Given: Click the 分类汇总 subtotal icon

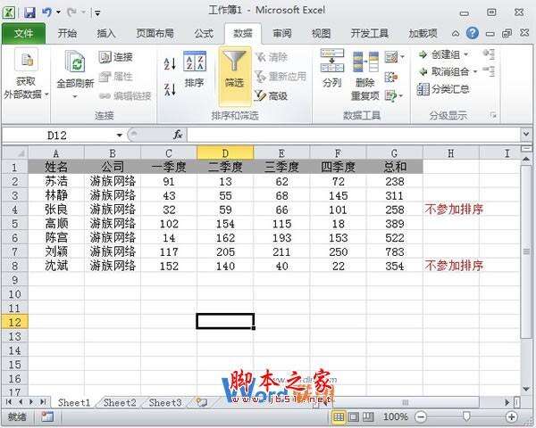Looking at the screenshot, I should [x=423, y=89].
